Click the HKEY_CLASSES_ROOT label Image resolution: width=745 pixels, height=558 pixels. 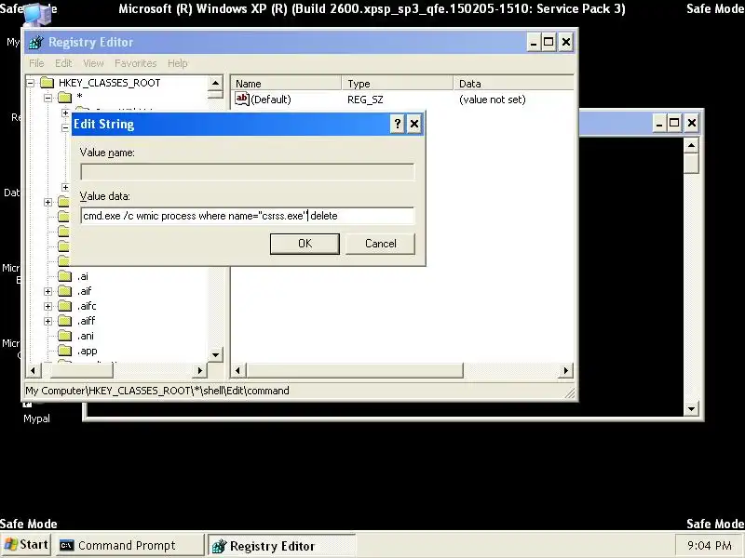tap(109, 83)
